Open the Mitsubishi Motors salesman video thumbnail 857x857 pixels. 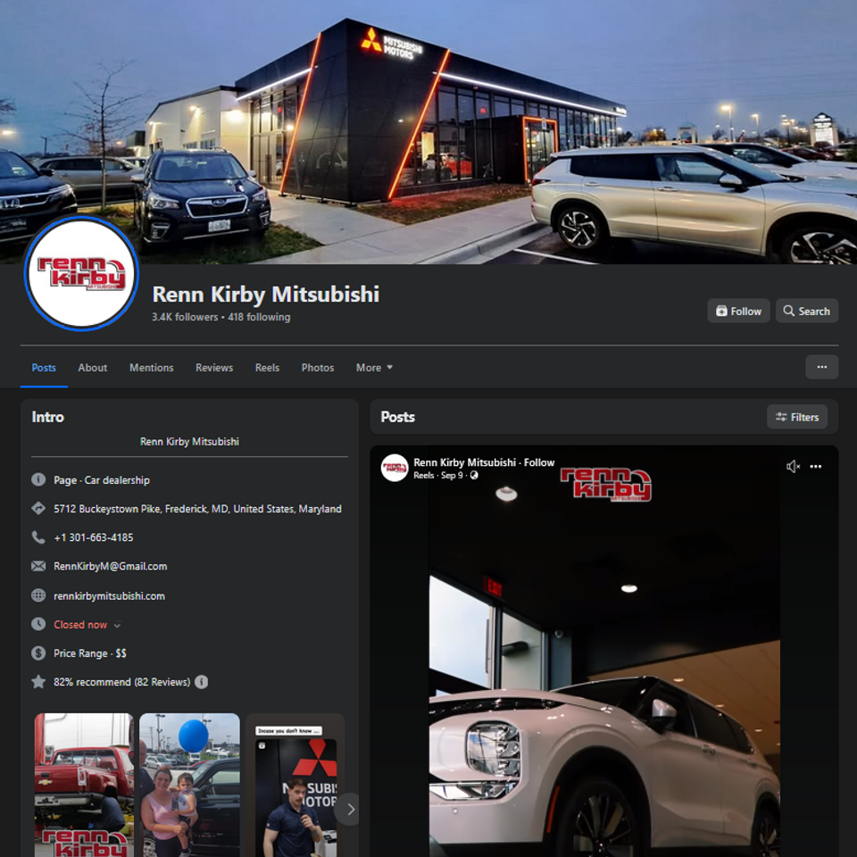click(x=295, y=785)
